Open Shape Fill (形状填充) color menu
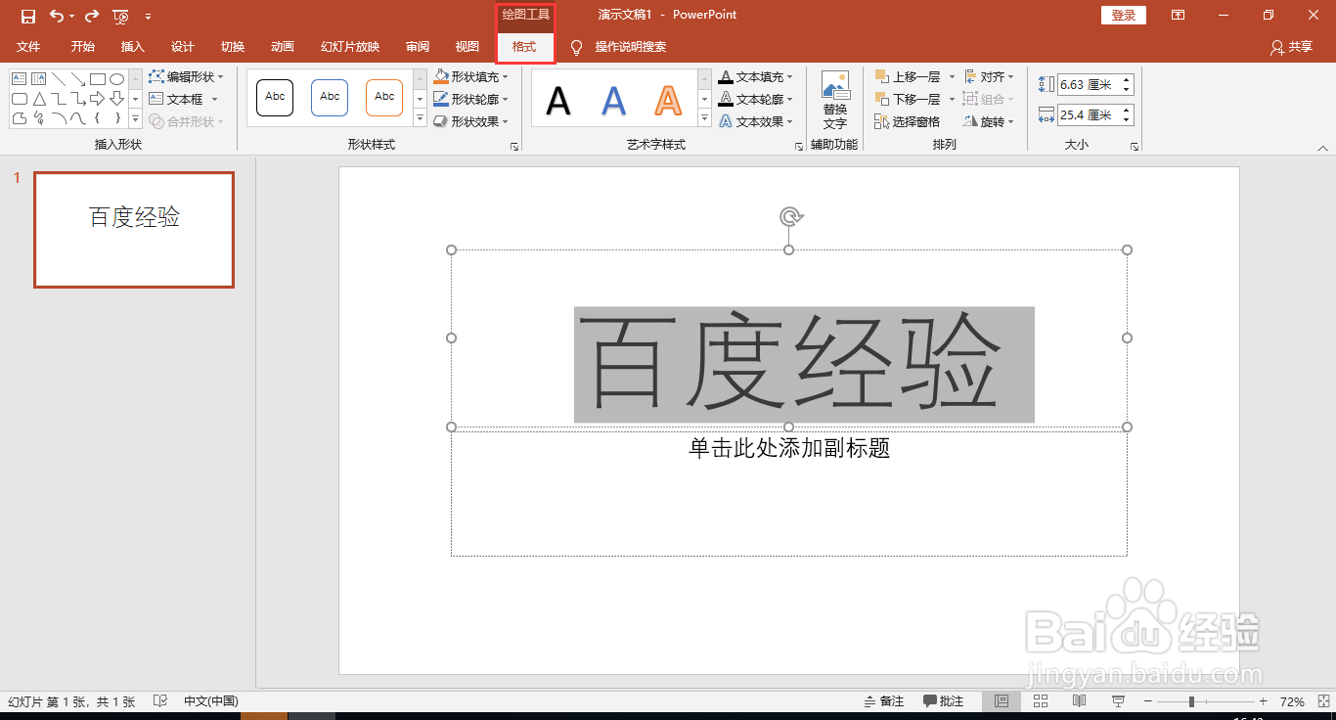The height and width of the screenshot is (720, 1336). pos(471,76)
